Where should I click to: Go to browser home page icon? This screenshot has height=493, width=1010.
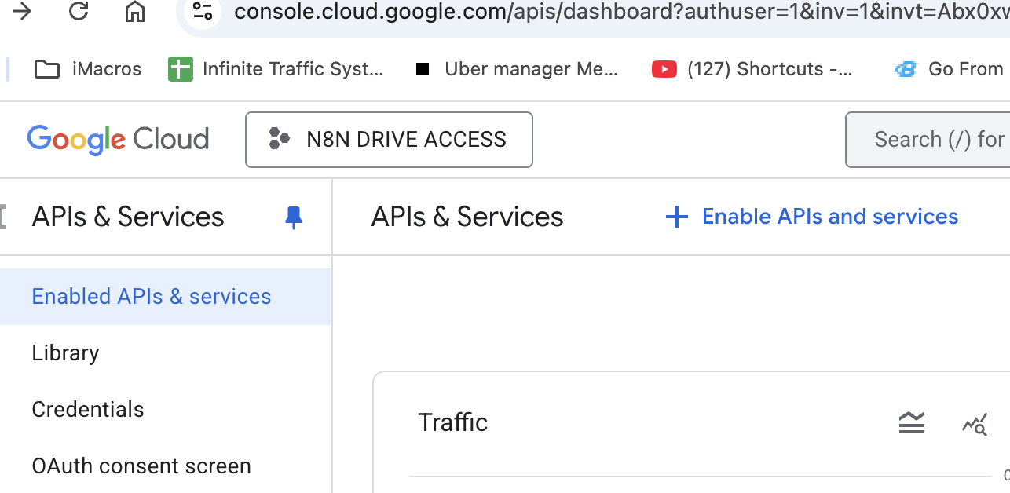click(135, 11)
